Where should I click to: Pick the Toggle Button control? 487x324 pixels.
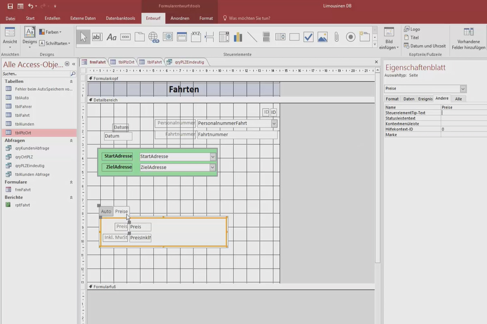[x=266, y=37]
